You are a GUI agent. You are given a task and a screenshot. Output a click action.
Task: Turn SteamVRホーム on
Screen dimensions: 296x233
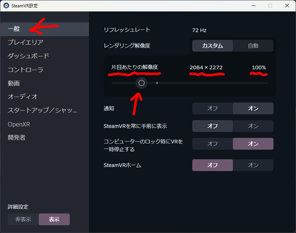click(x=253, y=165)
